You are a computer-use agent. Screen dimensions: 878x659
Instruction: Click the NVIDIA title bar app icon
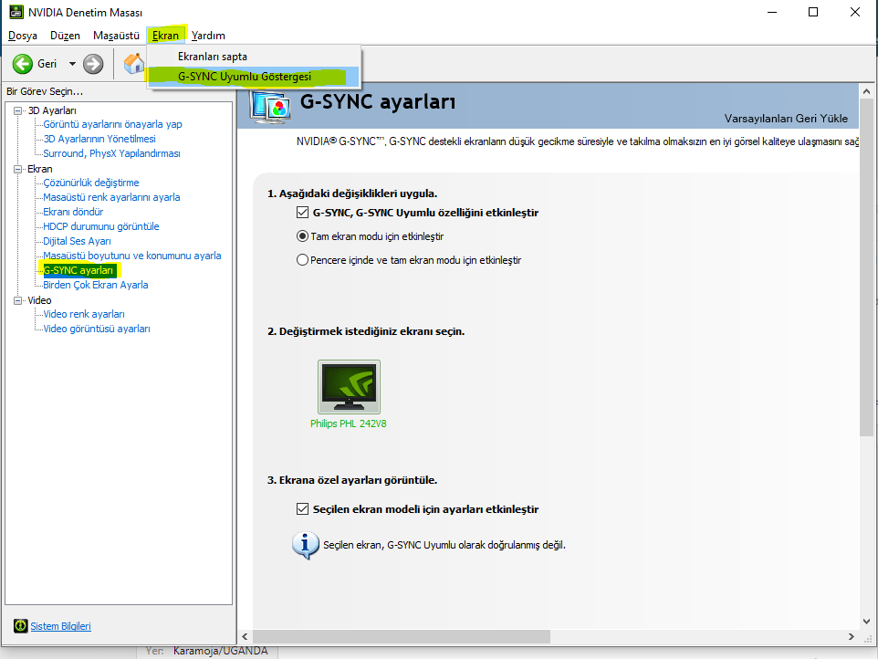click(16, 12)
